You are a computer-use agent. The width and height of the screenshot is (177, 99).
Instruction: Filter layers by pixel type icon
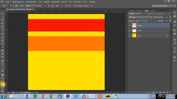tap(149, 13)
